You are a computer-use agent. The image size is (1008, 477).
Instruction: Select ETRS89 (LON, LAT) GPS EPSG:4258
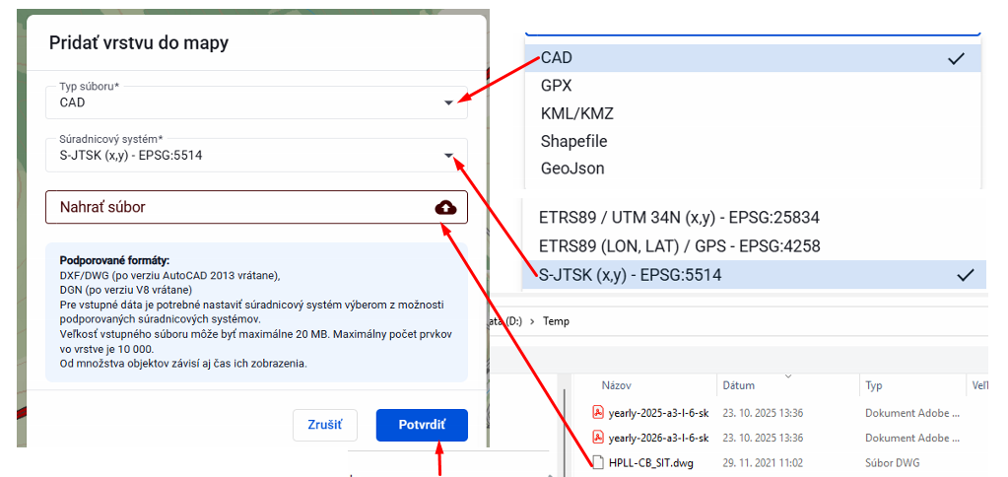[679, 246]
